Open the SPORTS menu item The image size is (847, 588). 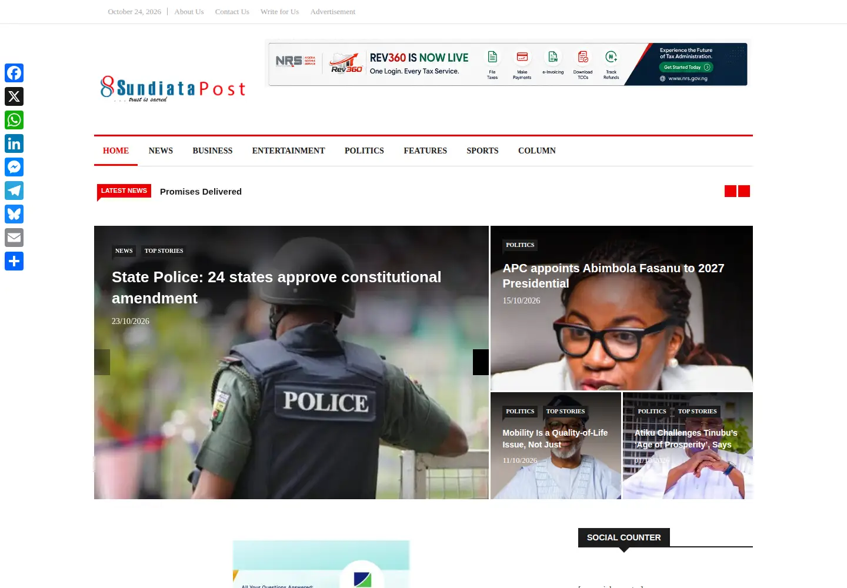(x=482, y=151)
